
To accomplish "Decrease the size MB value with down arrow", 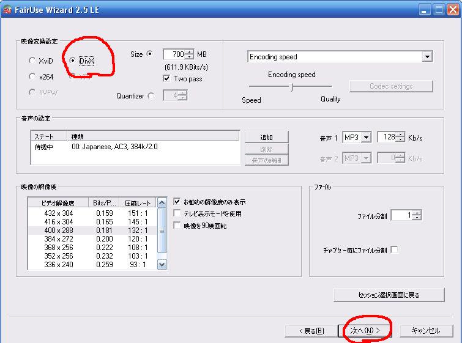I will (x=189, y=56).
